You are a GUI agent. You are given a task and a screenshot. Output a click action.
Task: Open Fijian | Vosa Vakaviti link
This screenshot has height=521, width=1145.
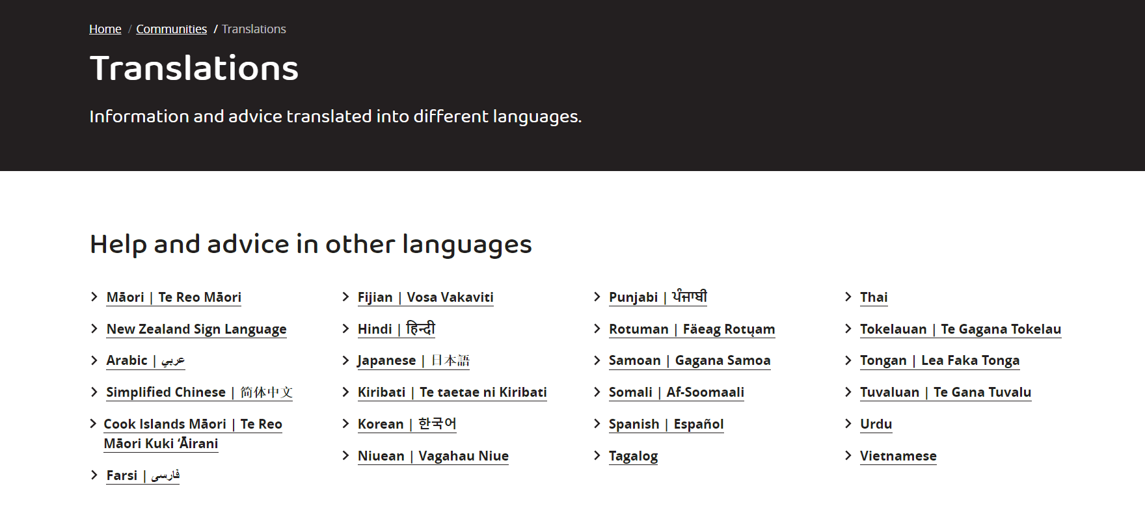tap(425, 297)
